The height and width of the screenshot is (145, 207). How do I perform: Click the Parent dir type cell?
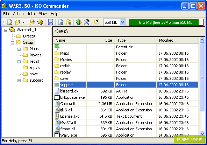pyautogui.click(x=124, y=47)
